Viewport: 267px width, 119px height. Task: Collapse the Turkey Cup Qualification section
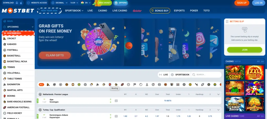(218, 110)
